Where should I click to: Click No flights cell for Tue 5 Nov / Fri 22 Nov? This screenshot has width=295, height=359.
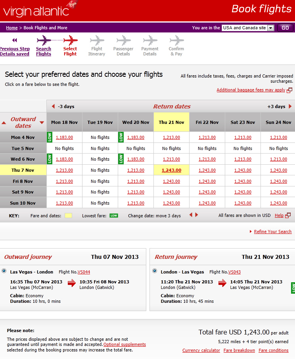click(x=207, y=148)
